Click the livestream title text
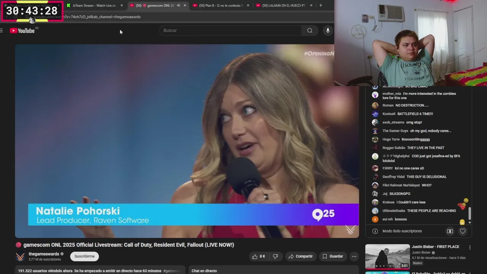This screenshot has height=274, width=487. click(x=129, y=245)
